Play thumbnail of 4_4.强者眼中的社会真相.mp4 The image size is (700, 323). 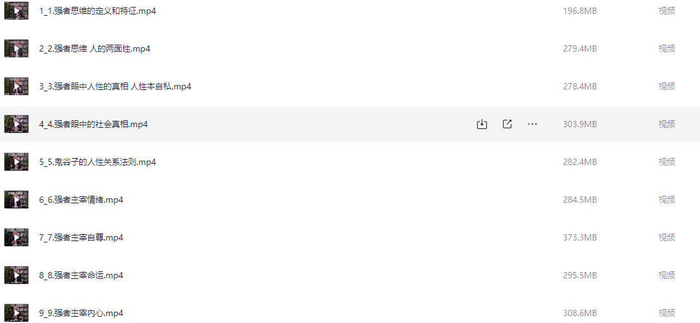[16, 124]
